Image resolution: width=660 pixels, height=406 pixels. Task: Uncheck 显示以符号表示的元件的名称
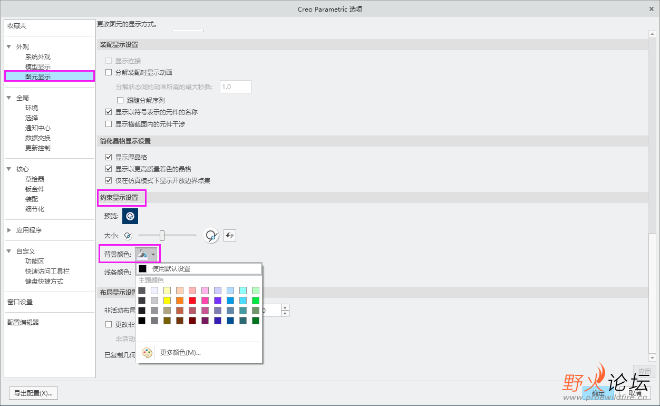(109, 112)
